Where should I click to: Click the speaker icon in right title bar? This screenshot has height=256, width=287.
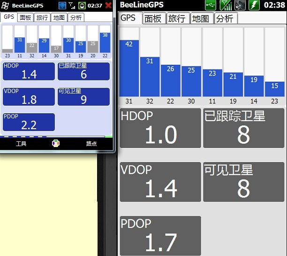[x=240, y=5]
